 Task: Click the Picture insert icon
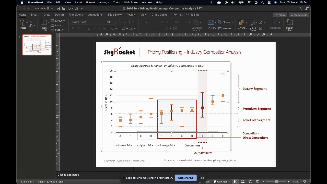pyautogui.click(x=211, y=23)
